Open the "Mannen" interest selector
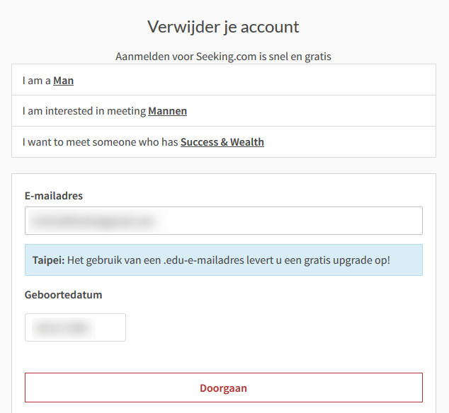Viewport: 449px width, 413px height. pos(167,111)
